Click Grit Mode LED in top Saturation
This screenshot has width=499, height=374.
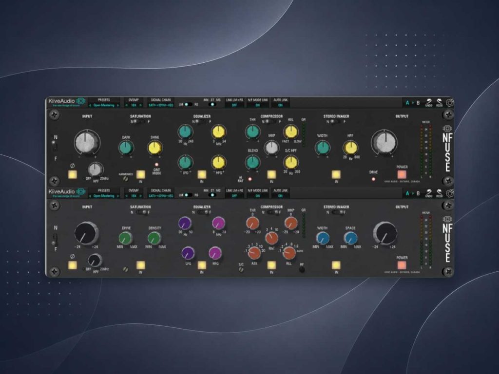[156, 165]
